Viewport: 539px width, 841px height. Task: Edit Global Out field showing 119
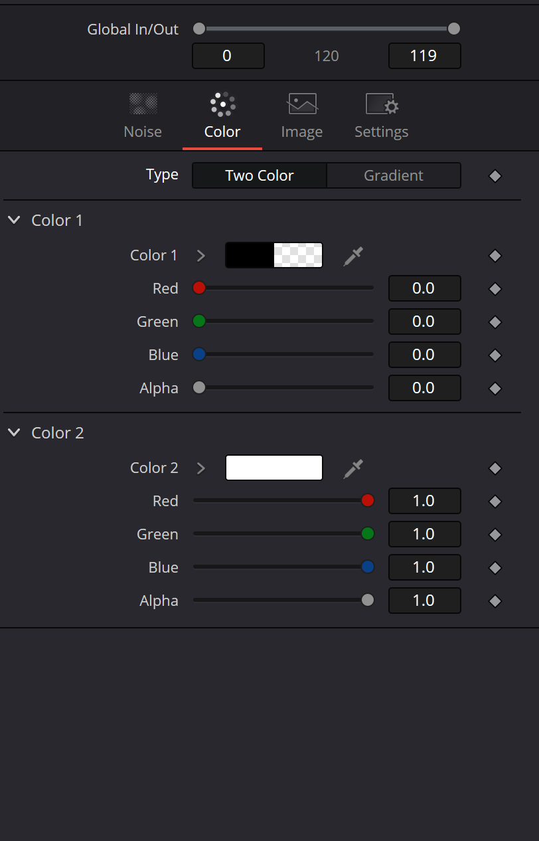pos(424,56)
